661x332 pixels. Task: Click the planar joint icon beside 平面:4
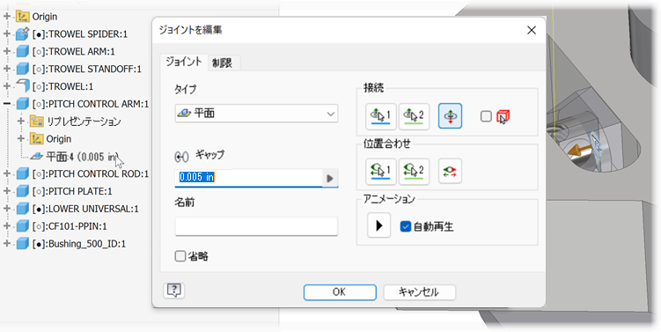click(37, 157)
